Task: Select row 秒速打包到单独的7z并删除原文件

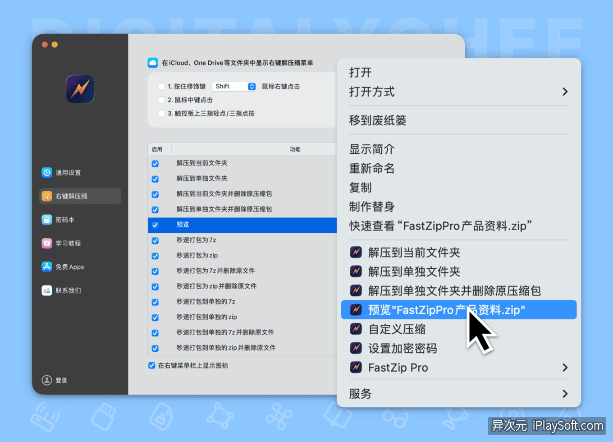Action: click(x=242, y=332)
